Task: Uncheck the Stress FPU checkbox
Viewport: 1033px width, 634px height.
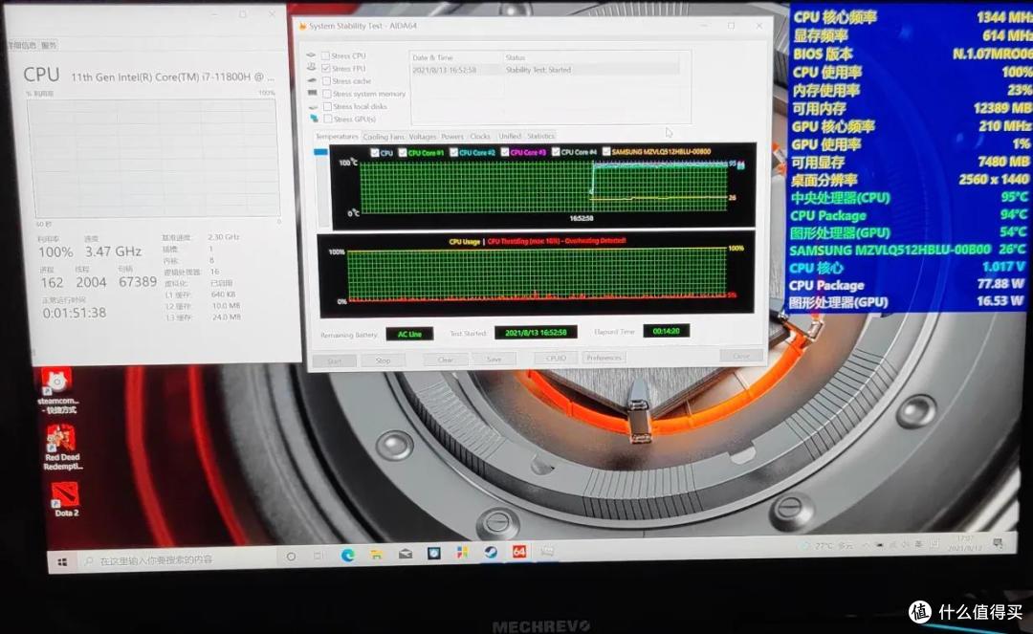Action: click(x=325, y=69)
